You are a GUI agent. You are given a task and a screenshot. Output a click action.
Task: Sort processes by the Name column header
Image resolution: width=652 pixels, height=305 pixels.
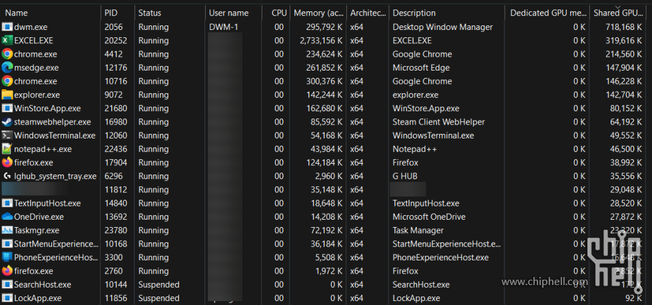click(x=51, y=13)
